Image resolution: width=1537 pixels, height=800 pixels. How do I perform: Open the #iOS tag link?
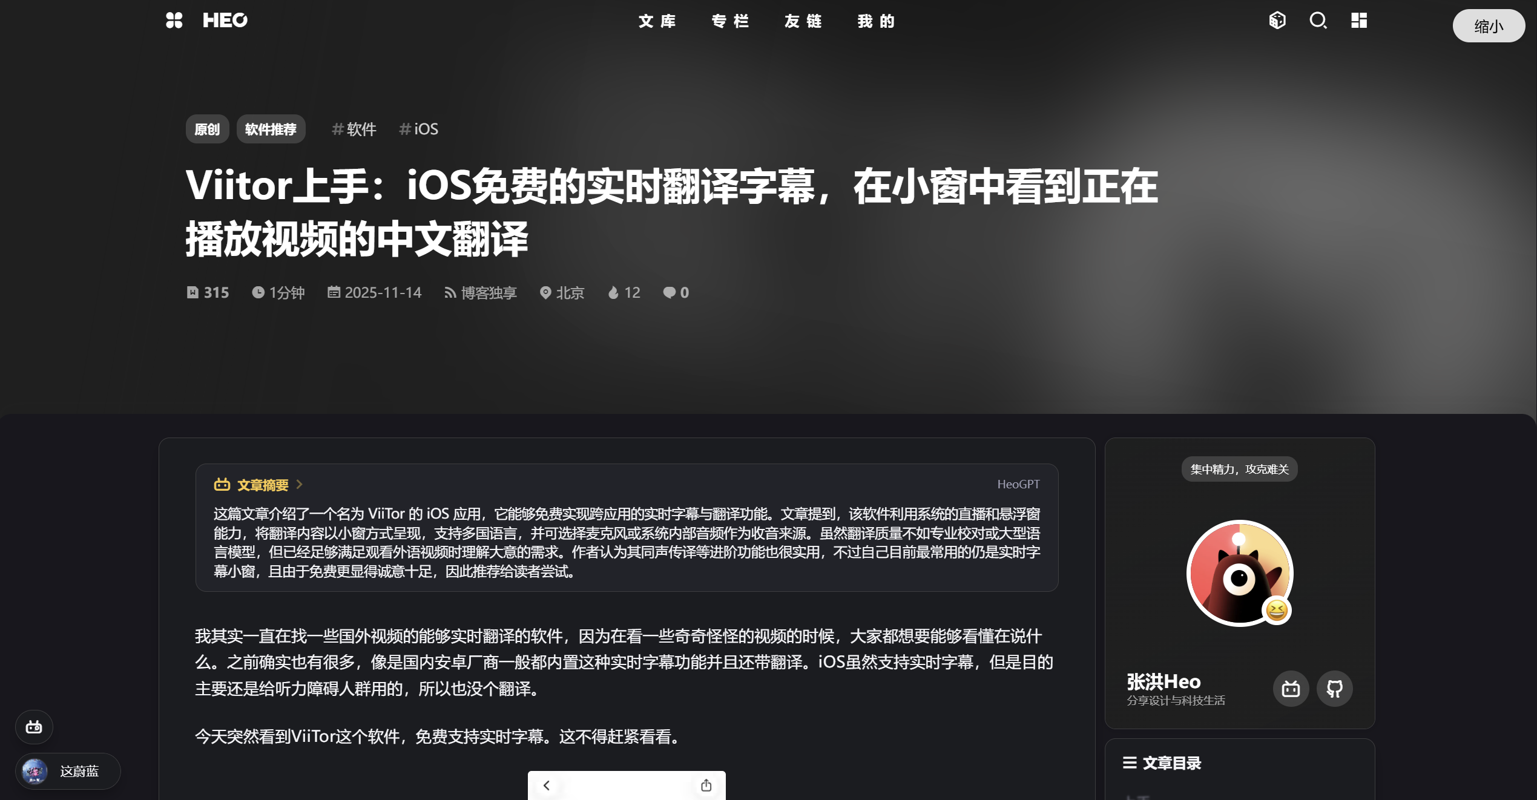click(418, 129)
